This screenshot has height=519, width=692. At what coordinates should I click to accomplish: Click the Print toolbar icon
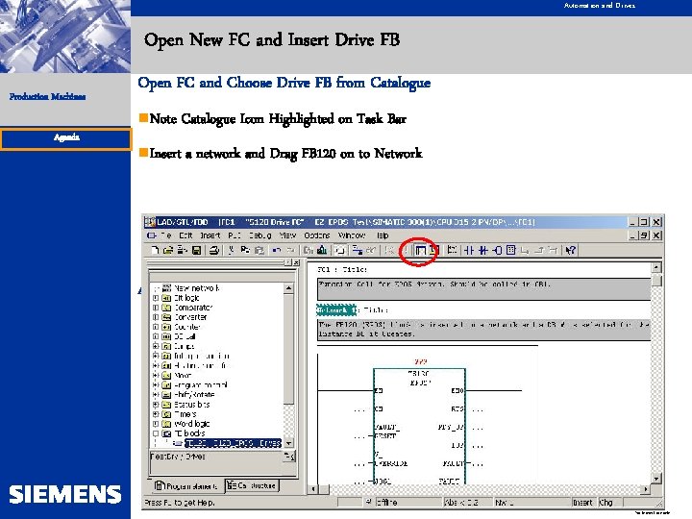pos(214,250)
